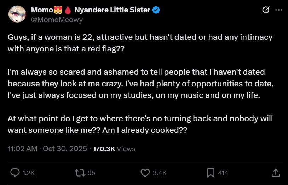Toggle the bookmark icon on this post

point(211,173)
